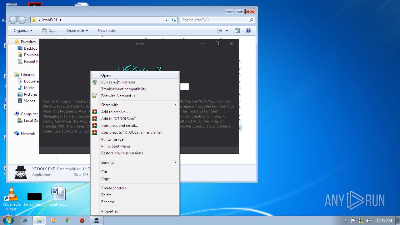Click the change view icon in Explorer
400x225 pixels.
pos(220,31)
